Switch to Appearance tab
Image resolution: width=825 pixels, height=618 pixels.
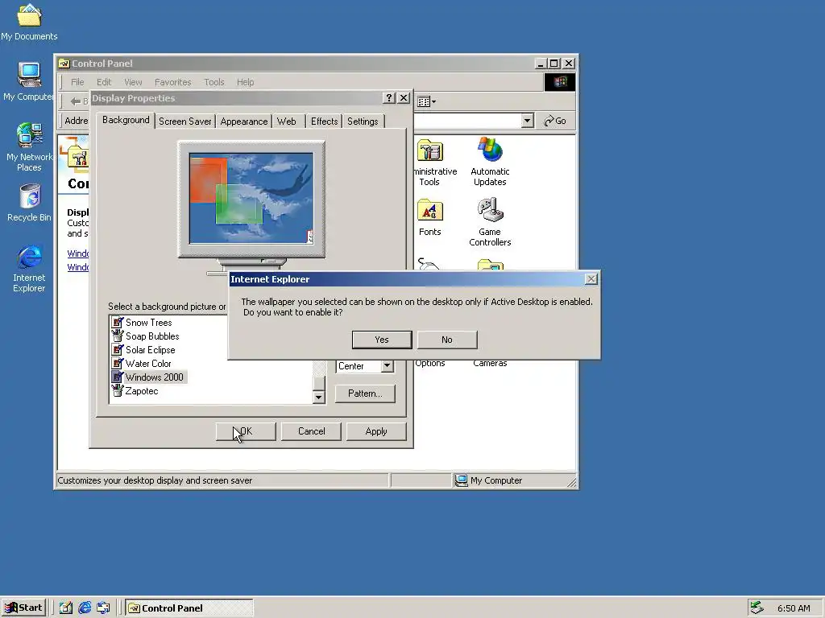click(x=243, y=122)
